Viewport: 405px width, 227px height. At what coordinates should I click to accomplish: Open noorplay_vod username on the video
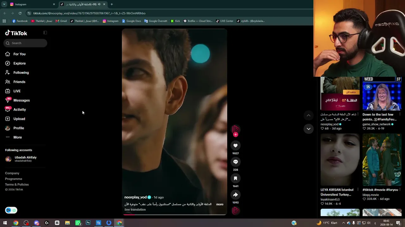(135, 197)
